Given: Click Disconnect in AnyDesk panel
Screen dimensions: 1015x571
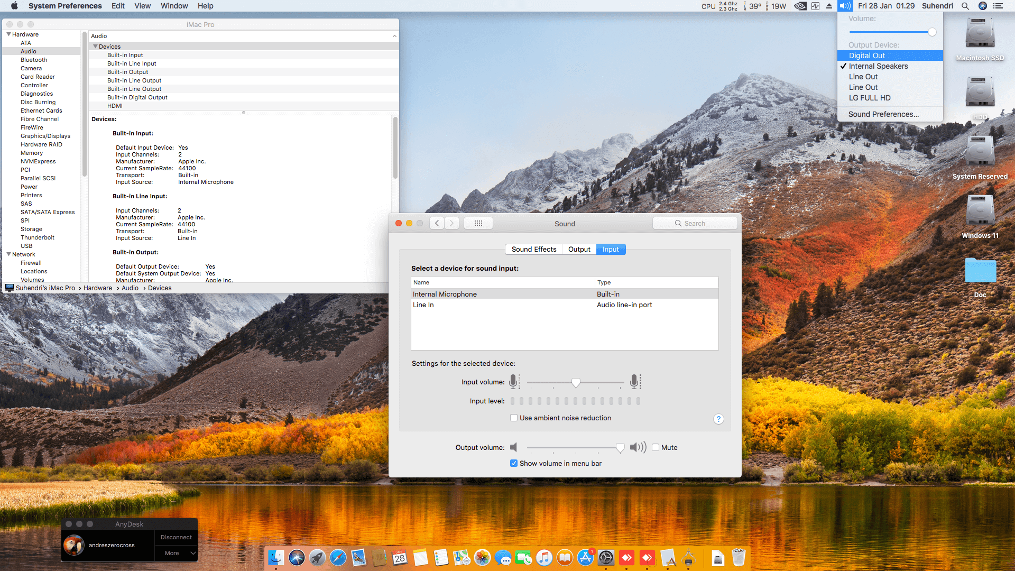Looking at the screenshot, I should tap(176, 537).
